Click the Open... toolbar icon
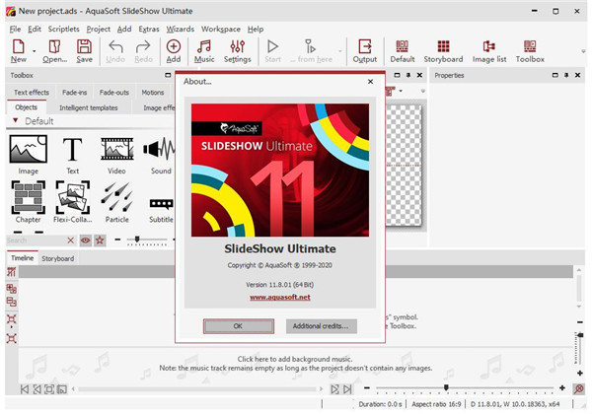This screenshot has height=414, width=592. pyautogui.click(x=54, y=51)
